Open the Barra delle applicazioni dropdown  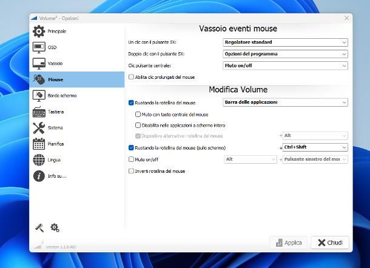point(285,102)
